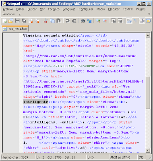Screen dimensions: 153x161
Task: Click the Paste clipboard icon
Action: click(x=59, y=21)
